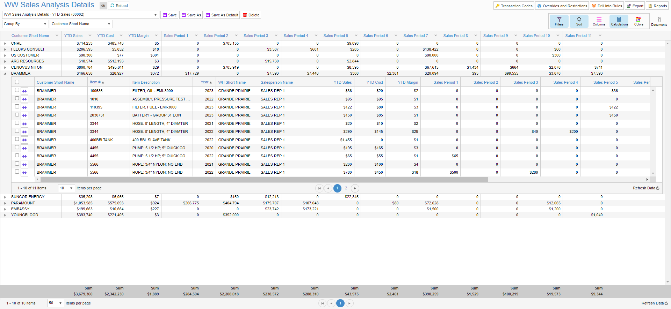Image resolution: width=671 pixels, height=309 pixels.
Task: Check the box for item 110395 row
Action: pyautogui.click(x=17, y=106)
